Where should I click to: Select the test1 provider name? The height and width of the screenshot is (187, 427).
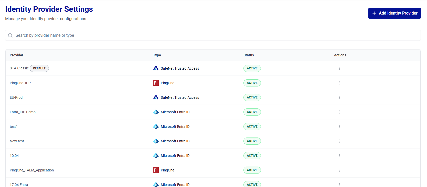click(x=14, y=127)
